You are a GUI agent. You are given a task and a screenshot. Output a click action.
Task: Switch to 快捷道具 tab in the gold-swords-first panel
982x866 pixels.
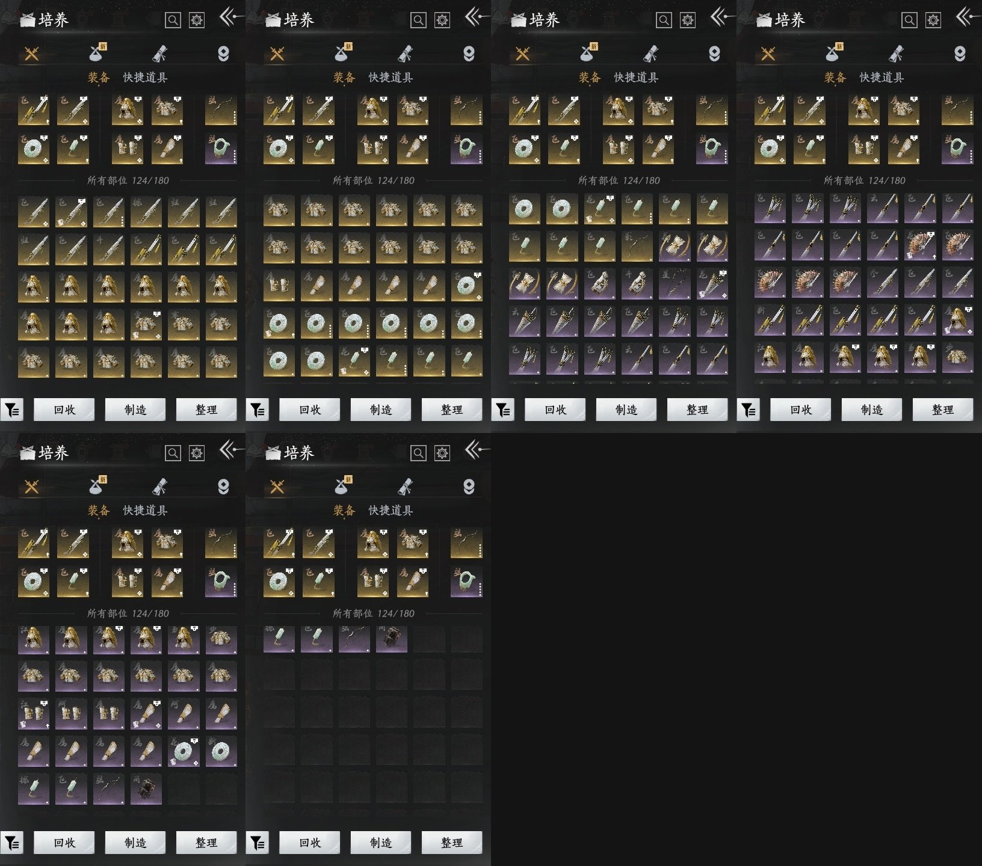[145, 78]
